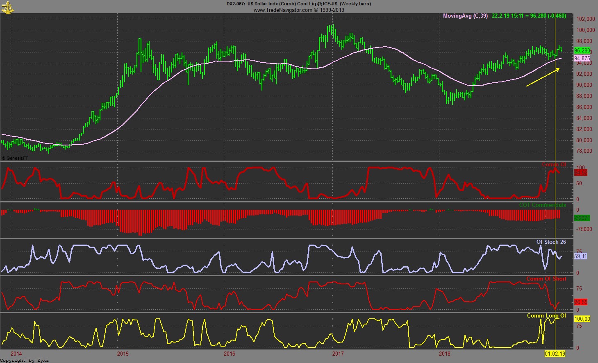
Task: Click the 'Copyright by Zyxa' text
Action: pyautogui.click(x=24, y=361)
